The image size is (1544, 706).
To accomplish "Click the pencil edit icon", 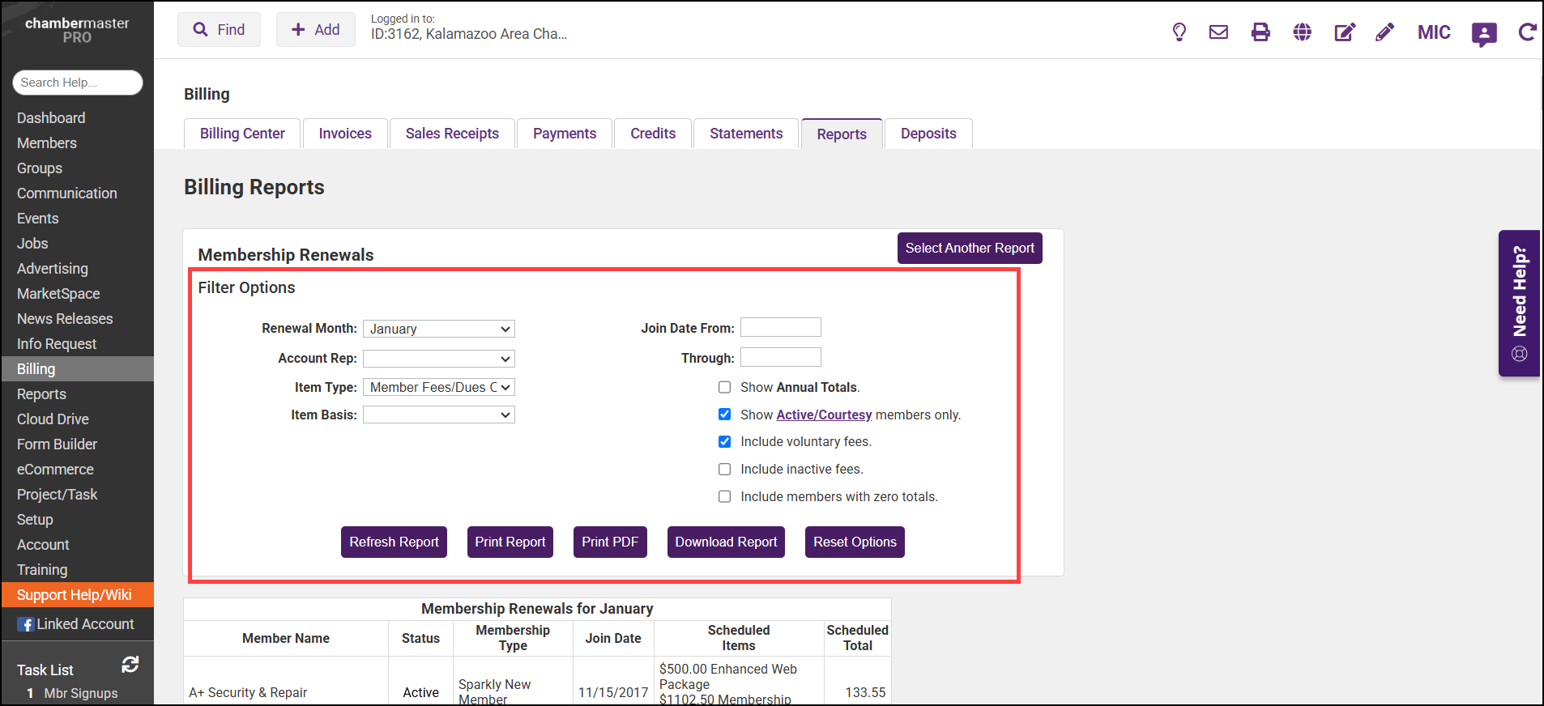I will coord(1384,32).
